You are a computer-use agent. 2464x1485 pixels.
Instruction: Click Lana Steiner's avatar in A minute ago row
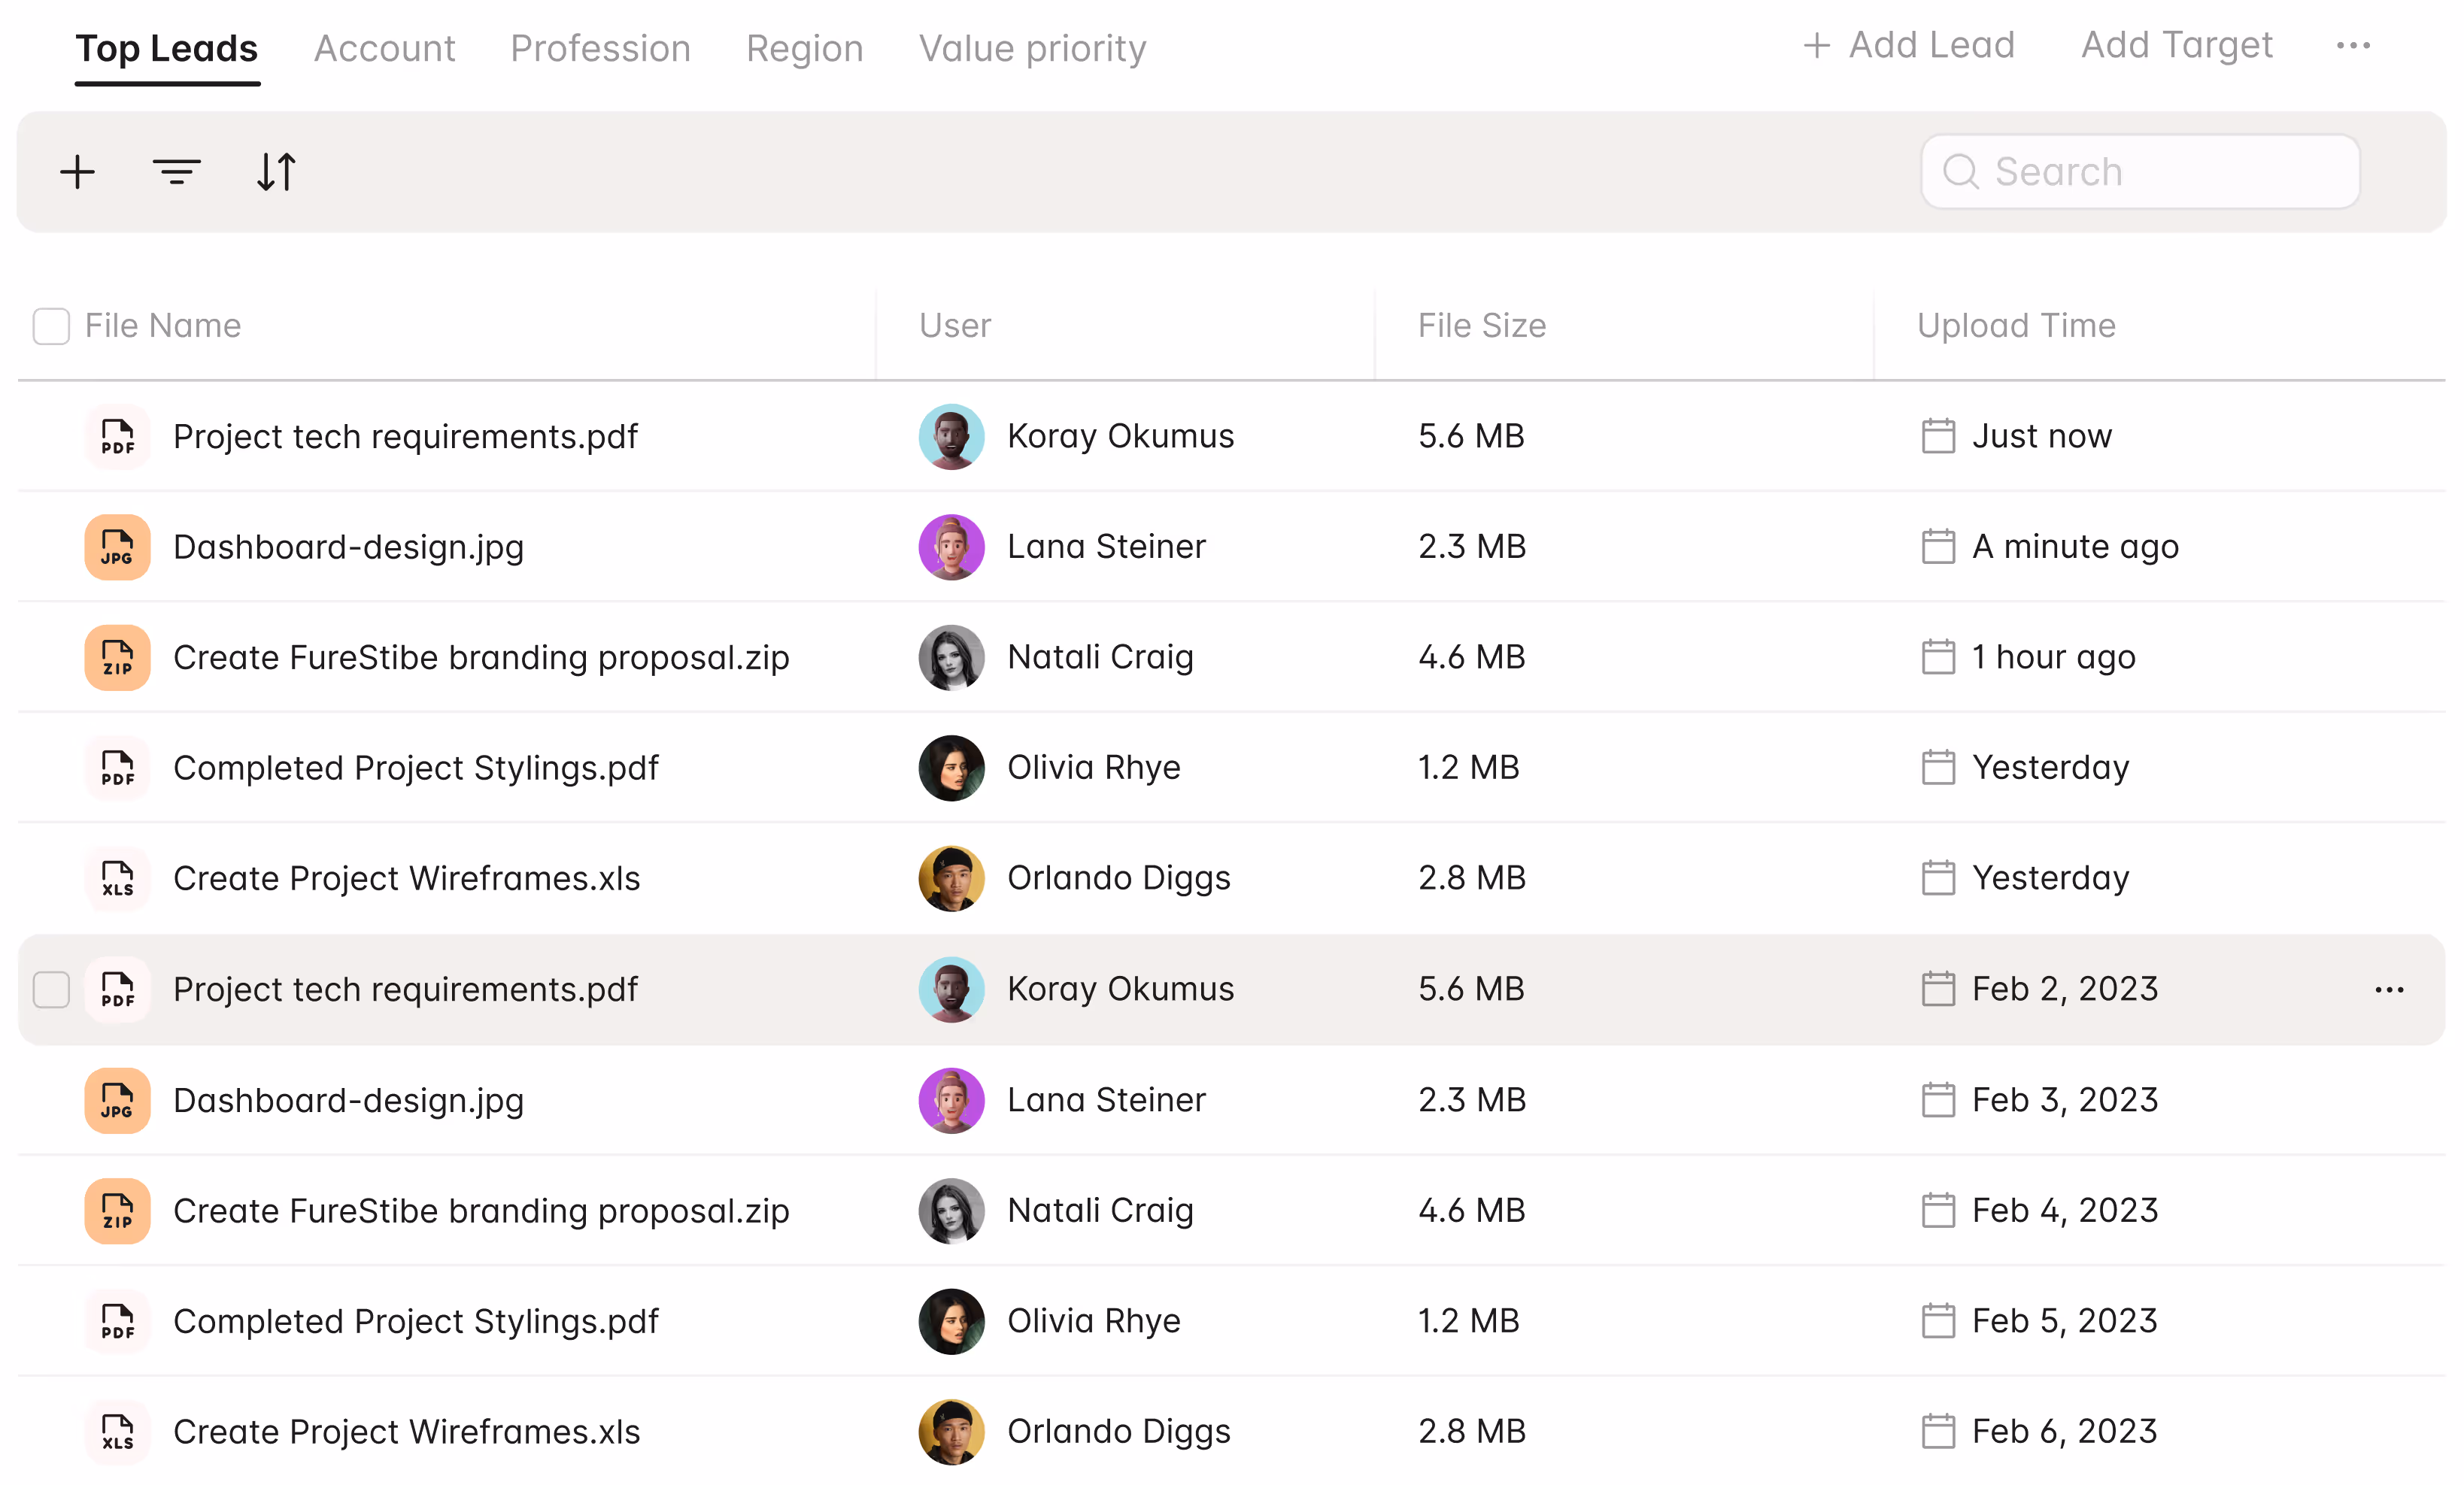click(x=951, y=547)
